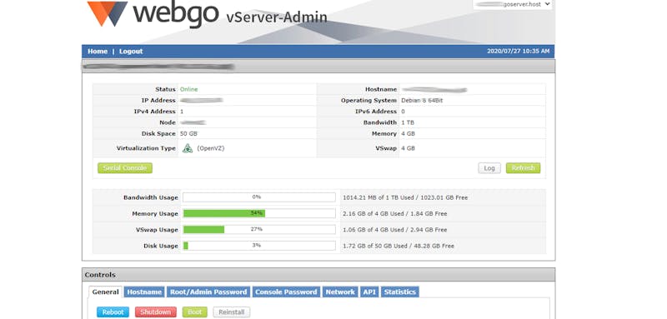667x319 pixels.
Task: Refresh the server status
Action: pyautogui.click(x=524, y=168)
